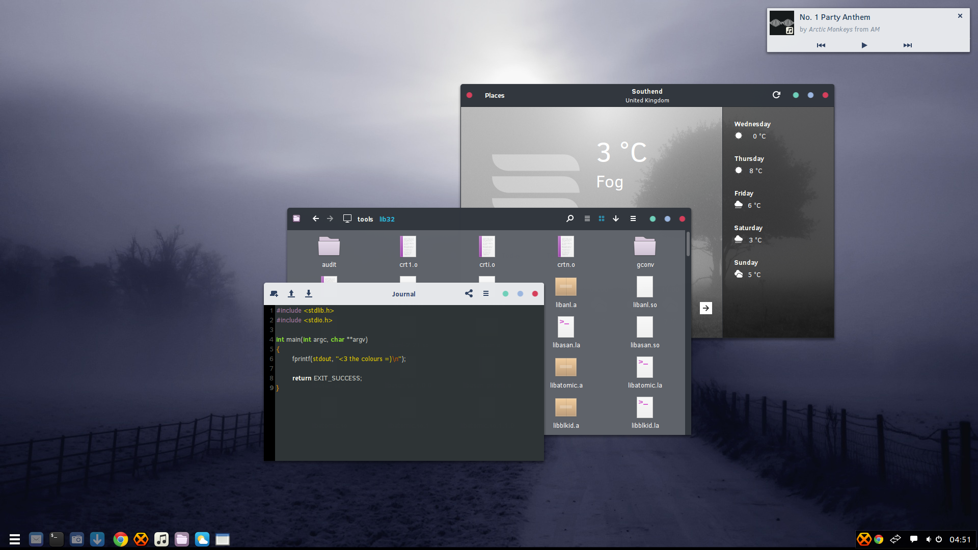Open the music player from taskbar

pos(161,539)
